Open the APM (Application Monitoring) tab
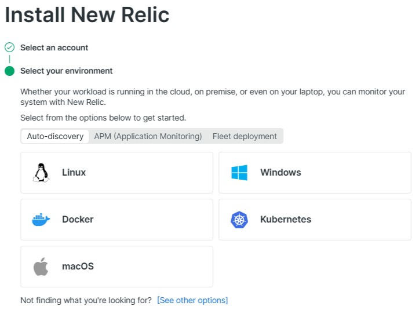The height and width of the screenshot is (317, 419). click(148, 137)
